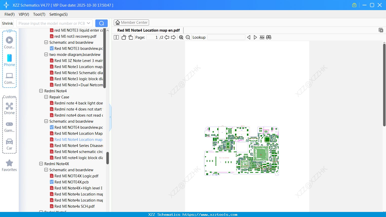Screen dimensions: 386x217
Task: Rotate page counterclockwise
Action: 124,37
